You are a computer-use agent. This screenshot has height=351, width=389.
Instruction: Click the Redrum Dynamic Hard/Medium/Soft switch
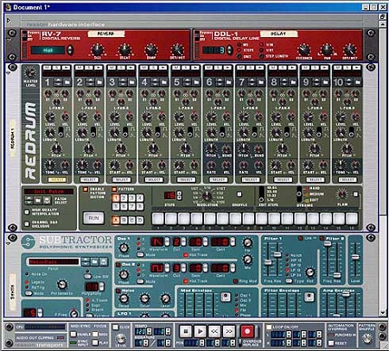pos(299,193)
